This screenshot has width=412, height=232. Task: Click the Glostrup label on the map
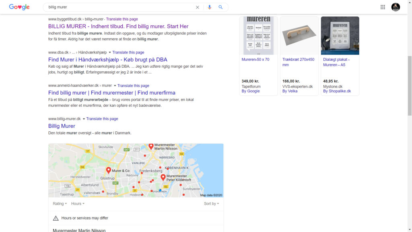107,178
